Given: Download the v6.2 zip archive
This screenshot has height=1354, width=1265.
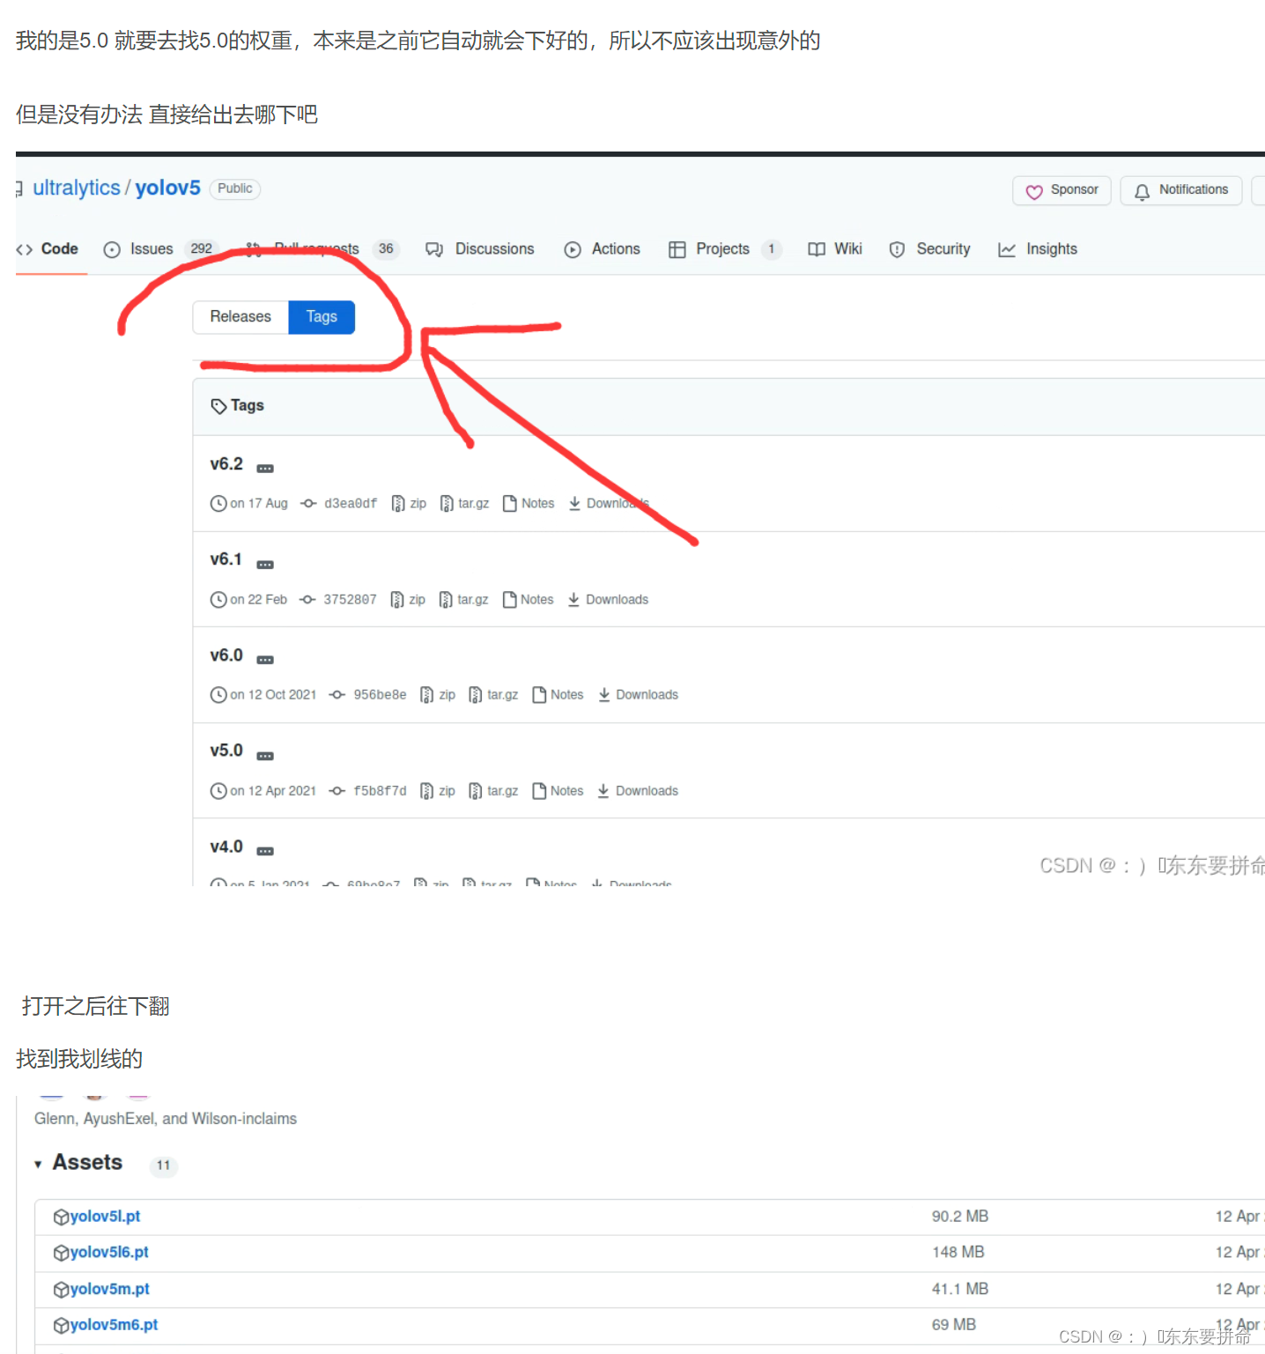Looking at the screenshot, I should tap(409, 504).
